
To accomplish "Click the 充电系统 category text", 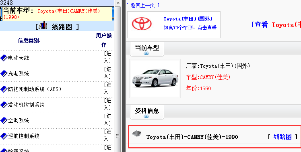I will coord(19,73).
